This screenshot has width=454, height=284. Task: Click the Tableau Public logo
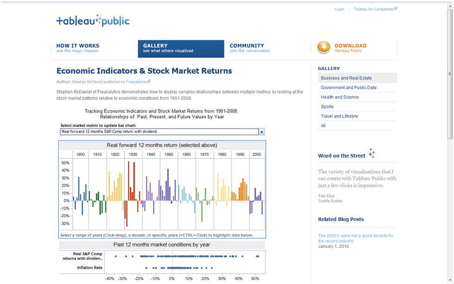[92, 20]
